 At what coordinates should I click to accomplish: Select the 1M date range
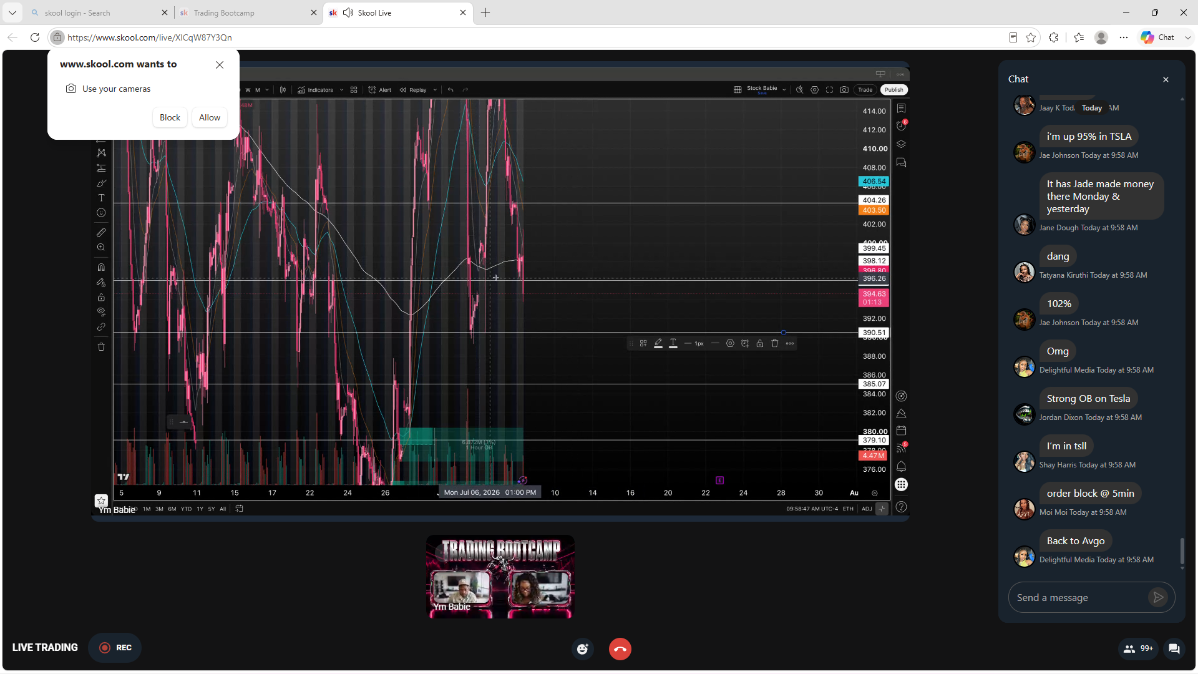(x=147, y=509)
